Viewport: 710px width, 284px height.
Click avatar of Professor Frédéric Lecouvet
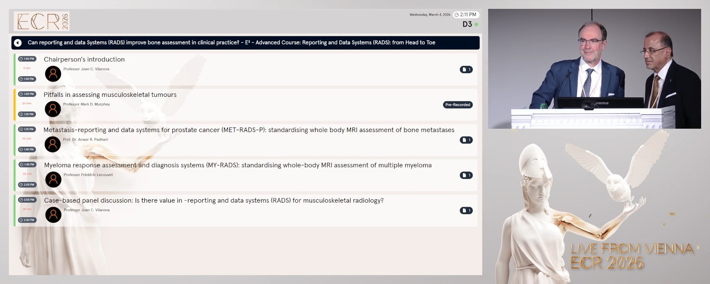pos(53,179)
